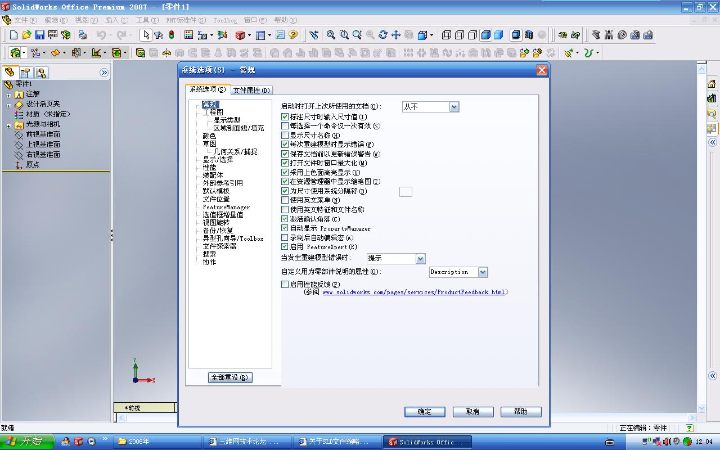This screenshot has width=720, height=450.
Task: Click the 原点 origin icon in the tree
Action: [x=19, y=165]
